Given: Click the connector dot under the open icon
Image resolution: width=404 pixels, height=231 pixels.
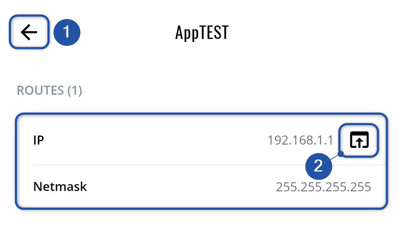Looking at the screenshot, I should click(x=341, y=154).
